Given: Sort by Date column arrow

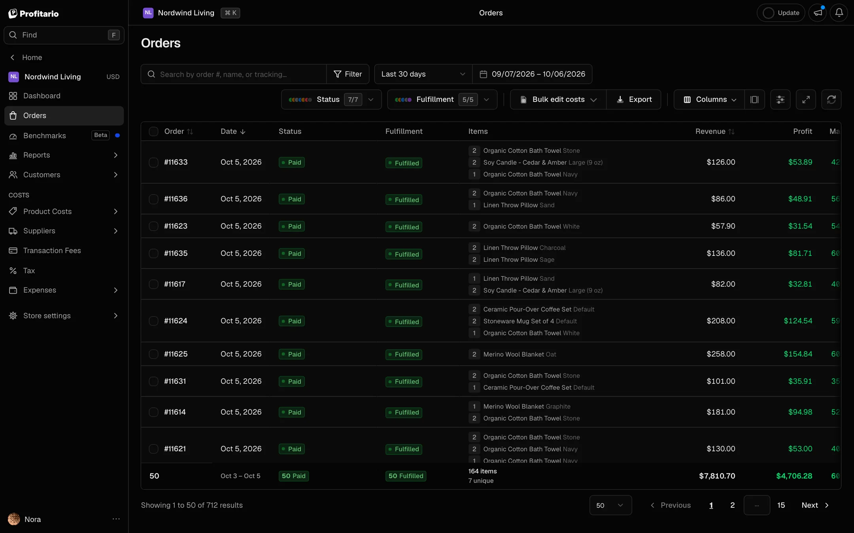Looking at the screenshot, I should tap(243, 131).
